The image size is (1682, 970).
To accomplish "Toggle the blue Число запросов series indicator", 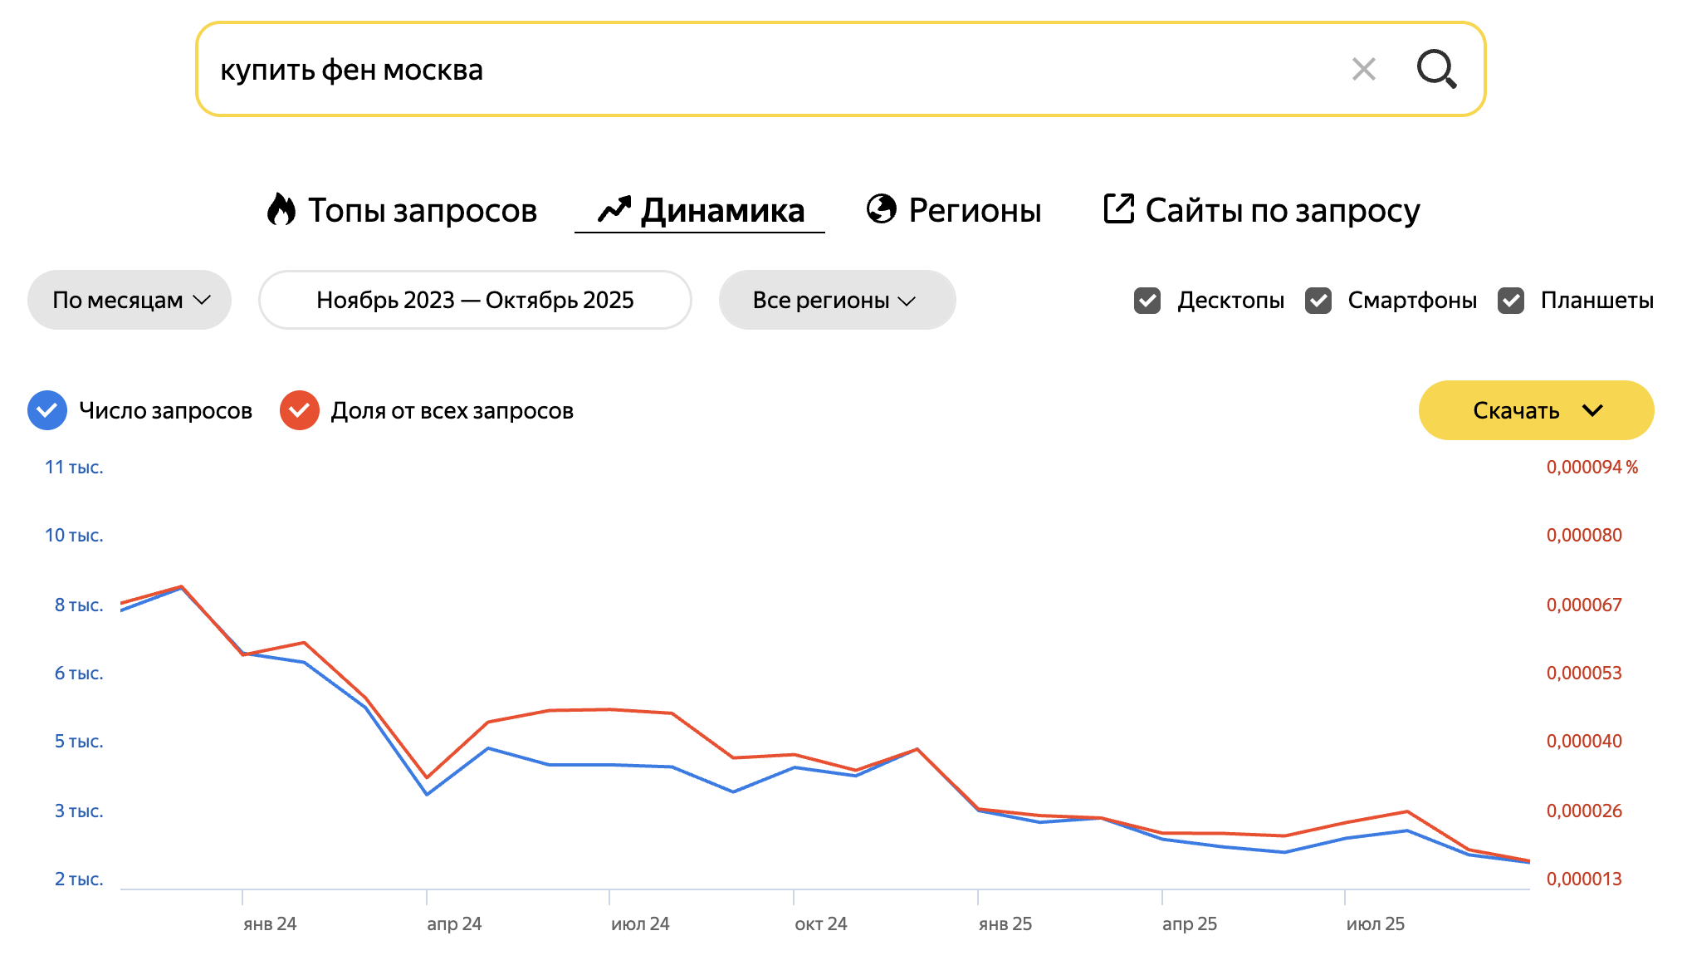I will pos(47,410).
